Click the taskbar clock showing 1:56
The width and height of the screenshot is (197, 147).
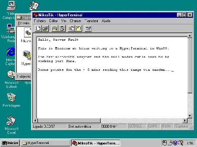click(x=190, y=143)
